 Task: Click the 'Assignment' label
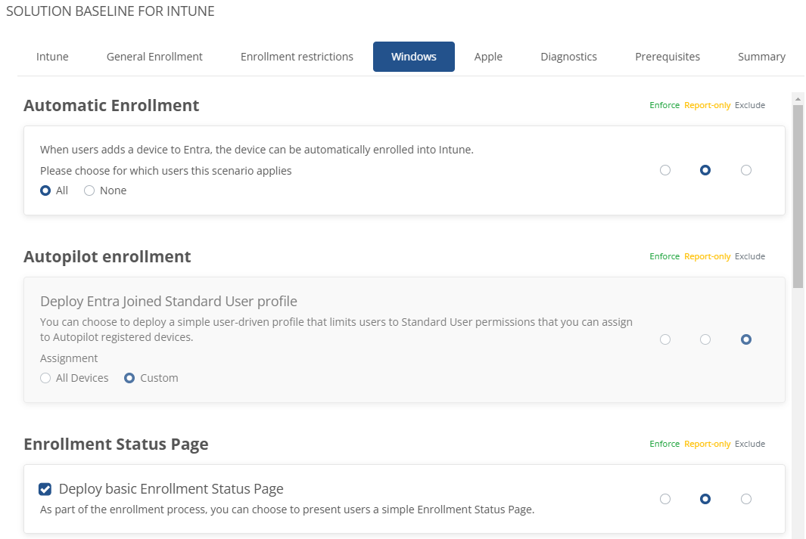pos(69,358)
